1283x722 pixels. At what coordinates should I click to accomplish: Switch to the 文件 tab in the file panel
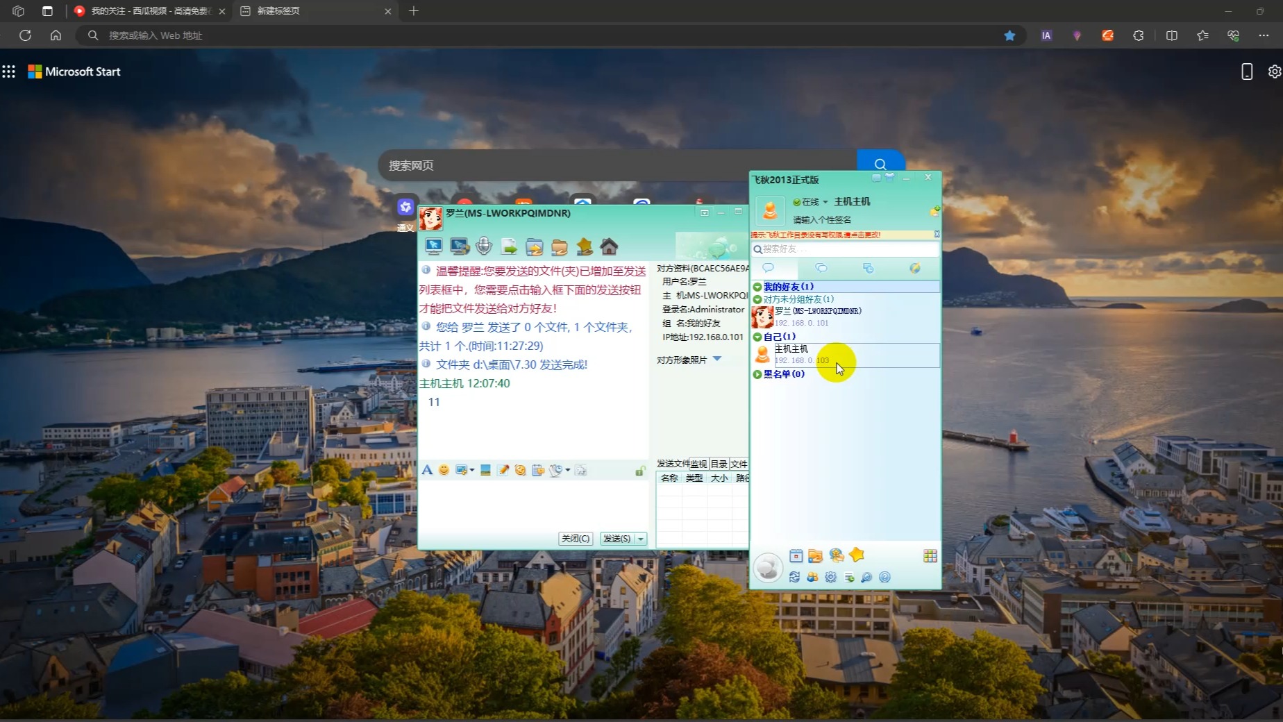[739, 464]
